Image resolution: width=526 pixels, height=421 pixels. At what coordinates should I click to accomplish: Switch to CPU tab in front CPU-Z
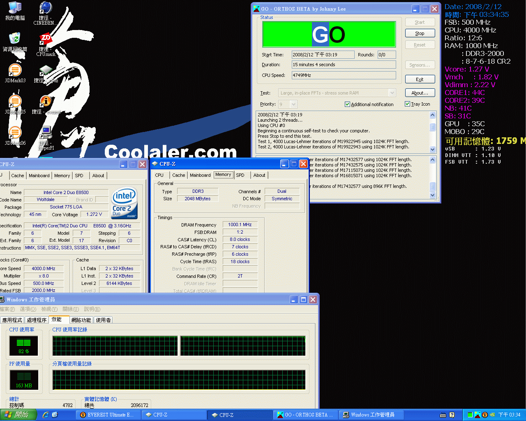[159, 175]
